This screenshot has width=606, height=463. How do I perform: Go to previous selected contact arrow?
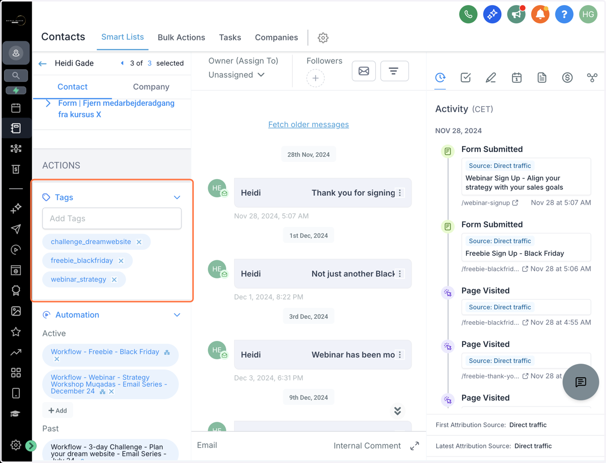click(122, 63)
